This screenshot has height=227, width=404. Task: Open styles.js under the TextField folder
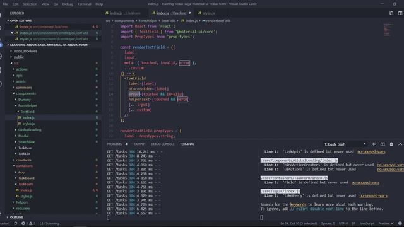(28, 124)
